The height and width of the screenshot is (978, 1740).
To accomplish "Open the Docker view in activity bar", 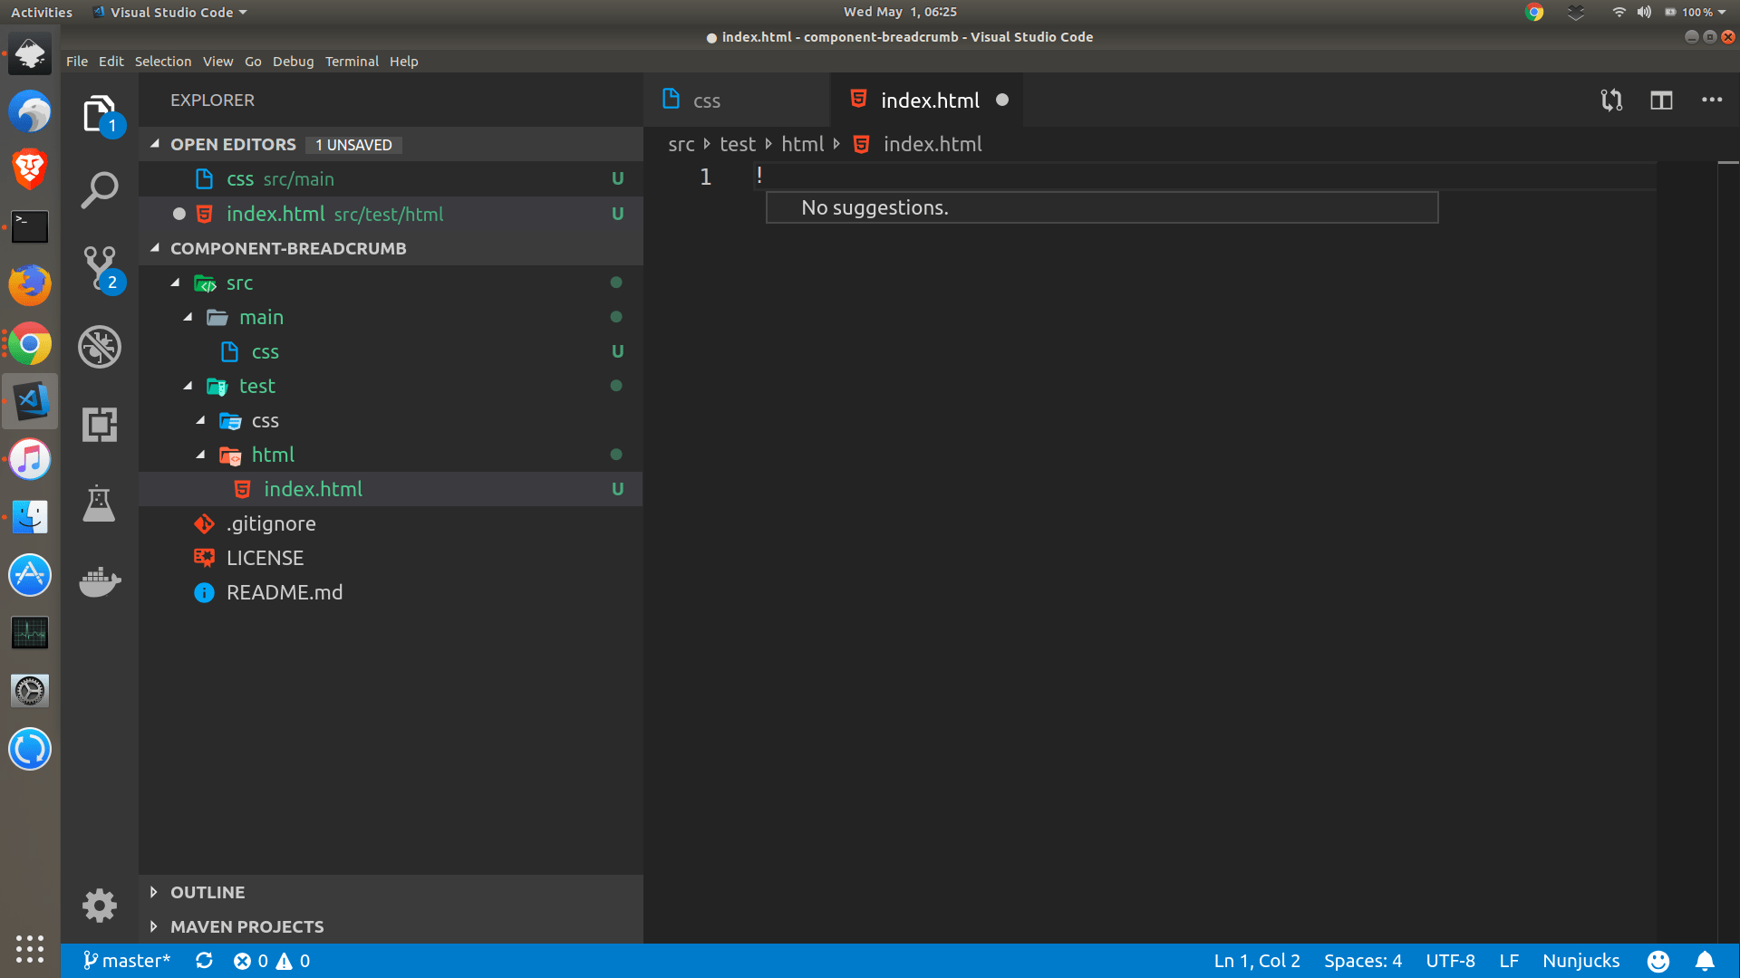I will [99, 581].
